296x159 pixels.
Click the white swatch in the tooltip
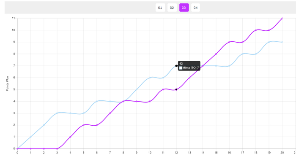(181, 68)
